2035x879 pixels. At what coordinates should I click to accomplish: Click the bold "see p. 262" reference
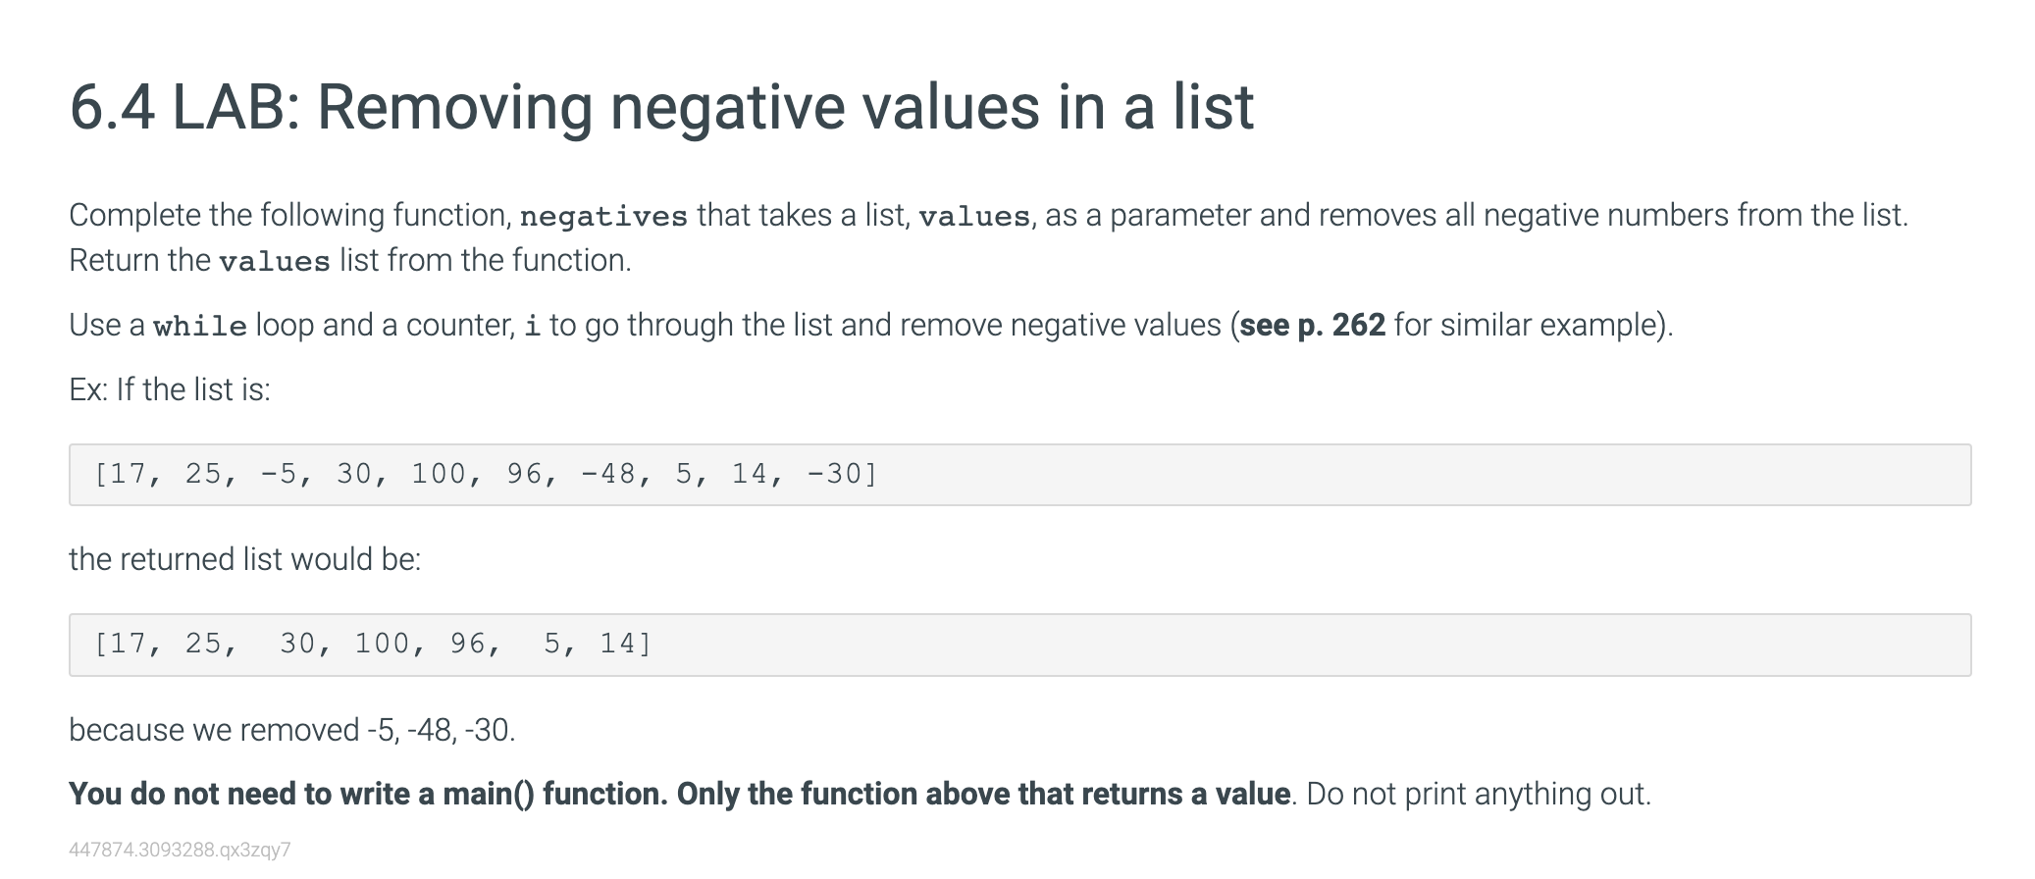tap(1312, 325)
